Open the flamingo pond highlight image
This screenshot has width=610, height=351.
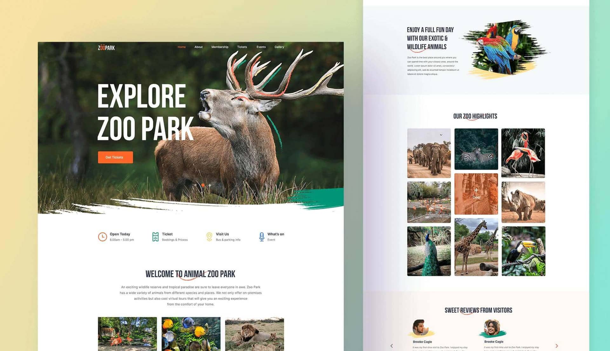429,202
